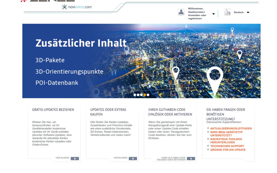Viewport: 277px width, 173px height.
Task: Click the language speech head icon
Action: tap(227, 12)
